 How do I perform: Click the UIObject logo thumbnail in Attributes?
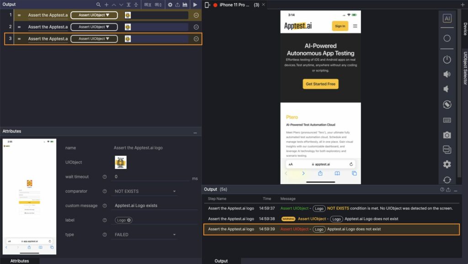pos(121,162)
